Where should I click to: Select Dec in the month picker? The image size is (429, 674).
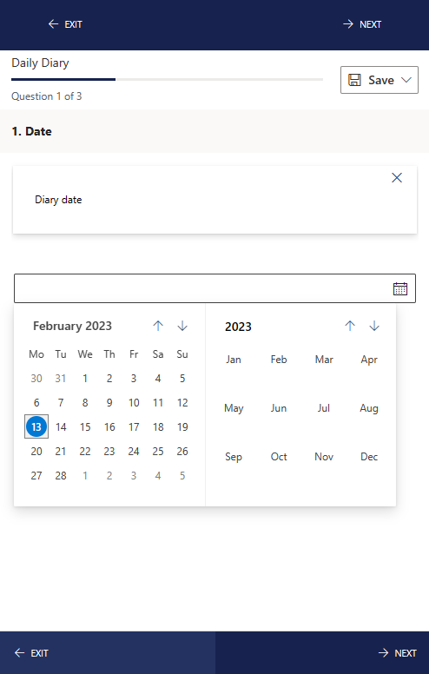tap(369, 457)
